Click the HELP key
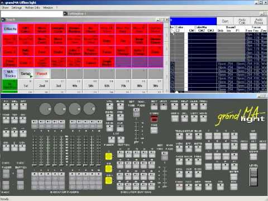 coord(184,106)
